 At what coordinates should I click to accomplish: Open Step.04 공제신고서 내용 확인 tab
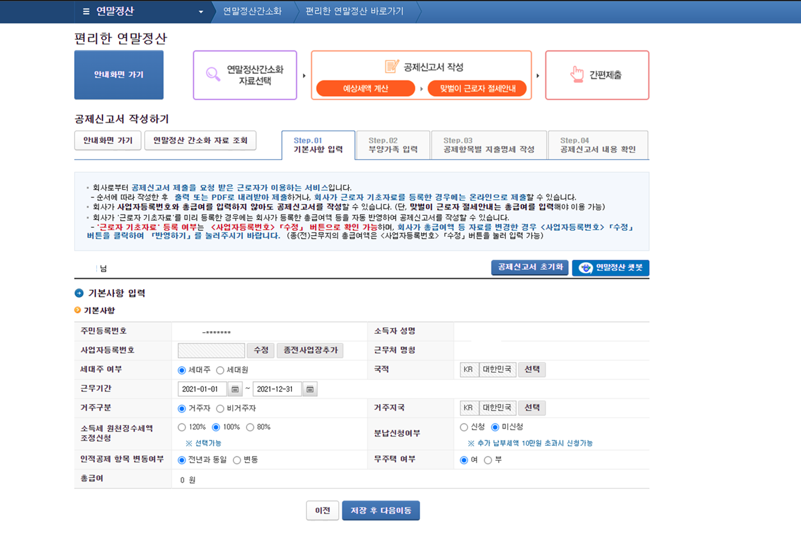[598, 145]
